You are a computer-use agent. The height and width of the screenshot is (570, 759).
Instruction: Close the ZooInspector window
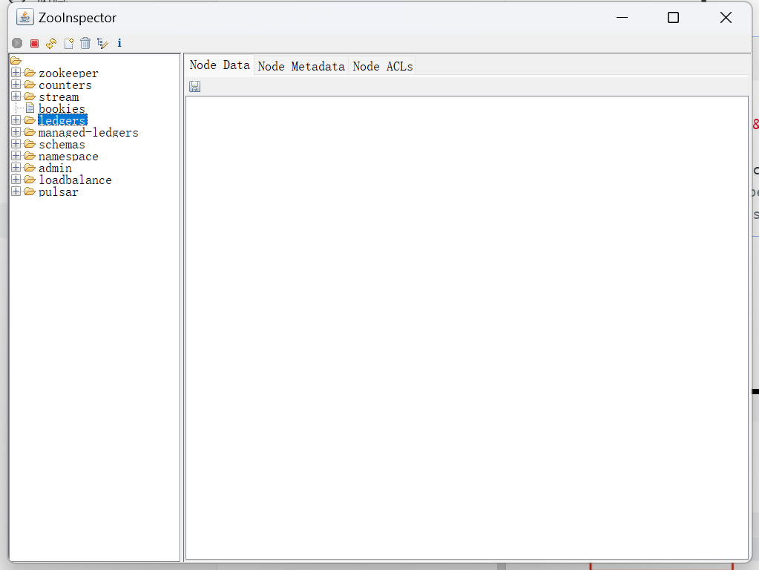[726, 17]
